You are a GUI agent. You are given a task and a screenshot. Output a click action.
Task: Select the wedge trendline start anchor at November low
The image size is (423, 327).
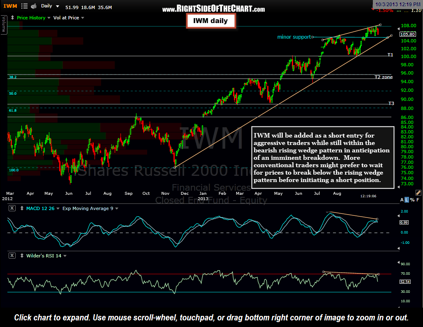pyautogui.click(x=175, y=168)
